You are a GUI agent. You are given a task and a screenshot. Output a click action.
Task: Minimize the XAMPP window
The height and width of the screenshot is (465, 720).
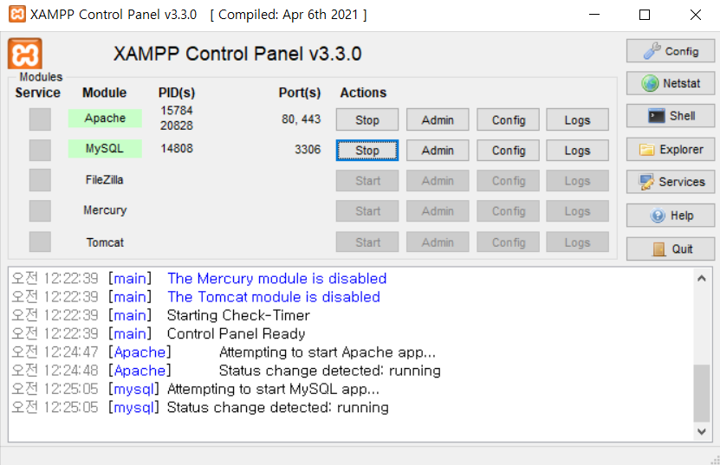point(594,14)
